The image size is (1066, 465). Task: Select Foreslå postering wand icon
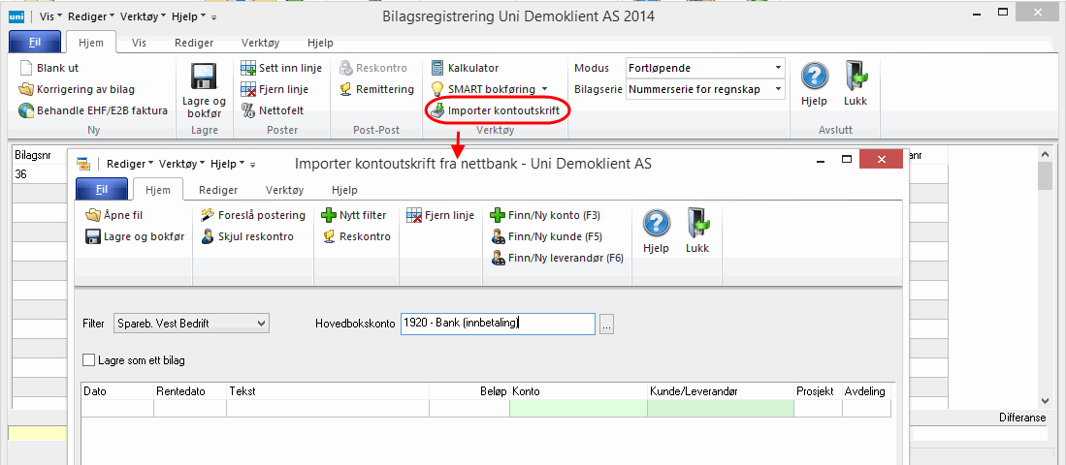click(x=209, y=215)
